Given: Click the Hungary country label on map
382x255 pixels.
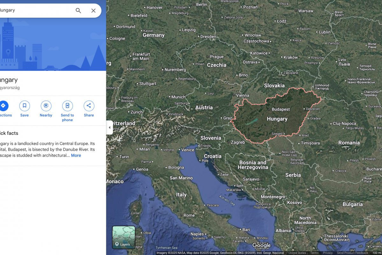Looking at the screenshot, I should (x=277, y=119).
